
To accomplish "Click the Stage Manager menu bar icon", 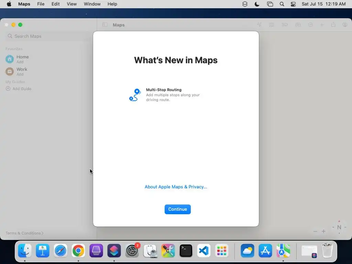I will [270, 4].
